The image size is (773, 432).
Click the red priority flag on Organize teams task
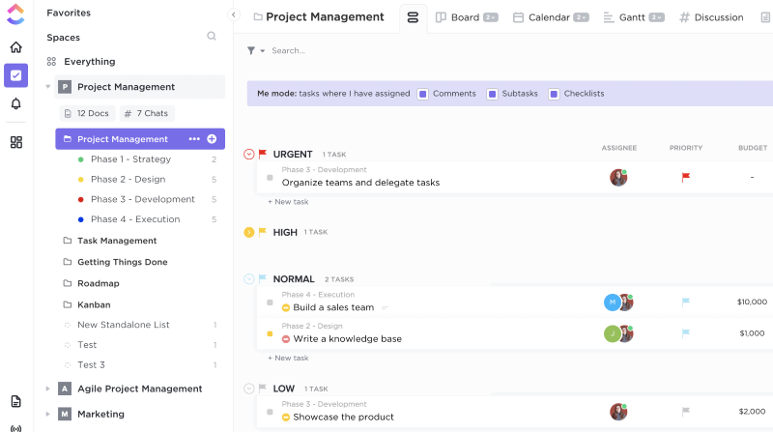pyautogui.click(x=686, y=178)
